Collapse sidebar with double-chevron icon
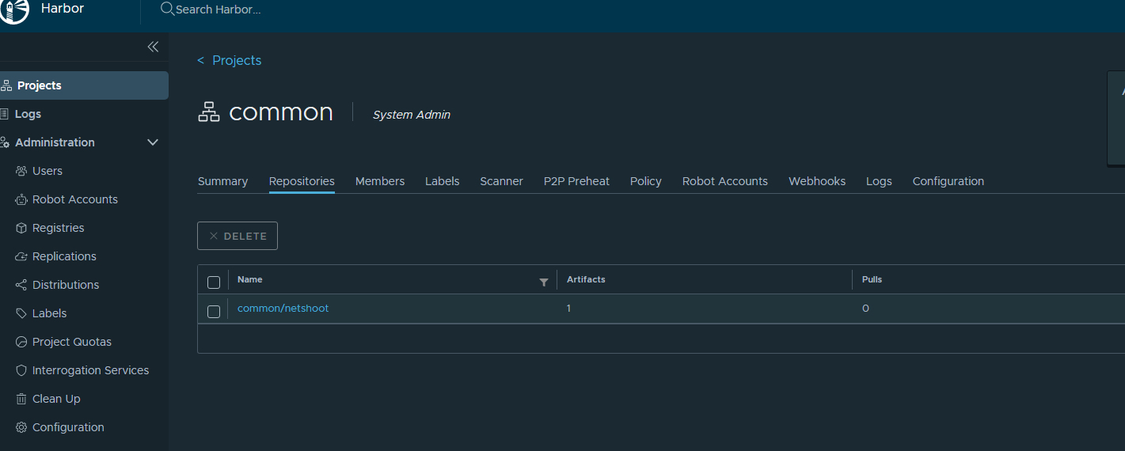Screen dimensions: 1125x451 click(153, 47)
